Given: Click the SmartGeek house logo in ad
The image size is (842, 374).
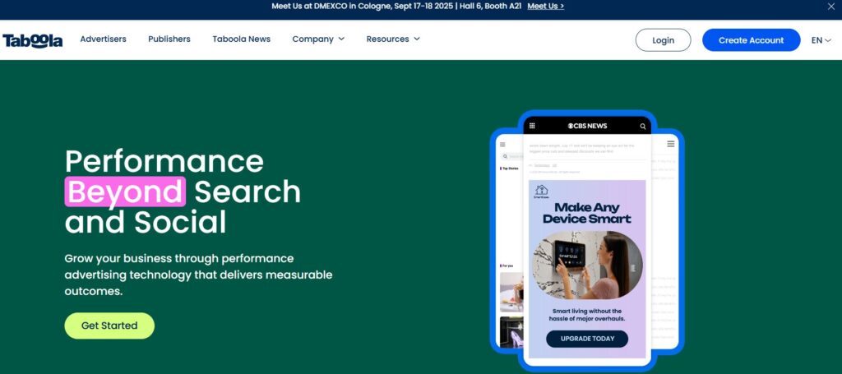Looking at the screenshot, I should pos(541,192).
